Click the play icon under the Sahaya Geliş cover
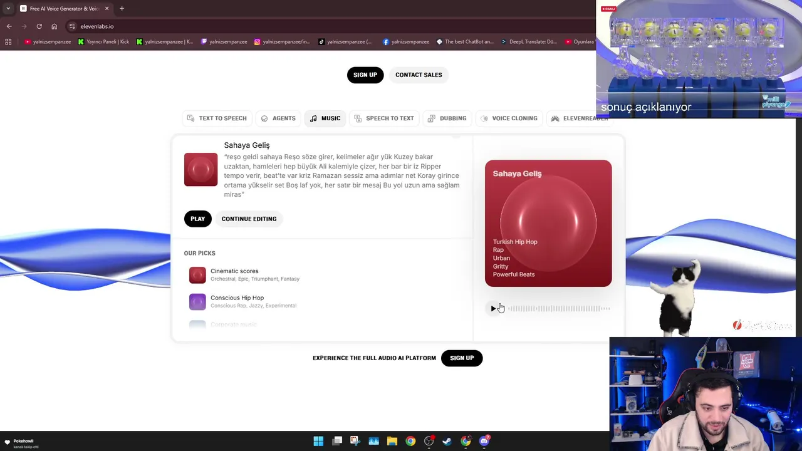 pyautogui.click(x=493, y=308)
